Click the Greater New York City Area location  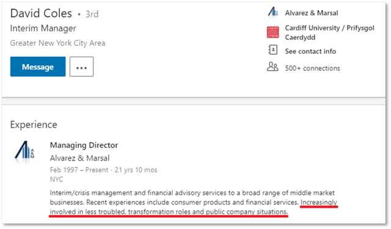point(57,43)
